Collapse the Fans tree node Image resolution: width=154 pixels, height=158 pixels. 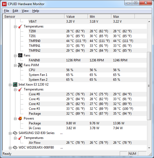click(15, 56)
